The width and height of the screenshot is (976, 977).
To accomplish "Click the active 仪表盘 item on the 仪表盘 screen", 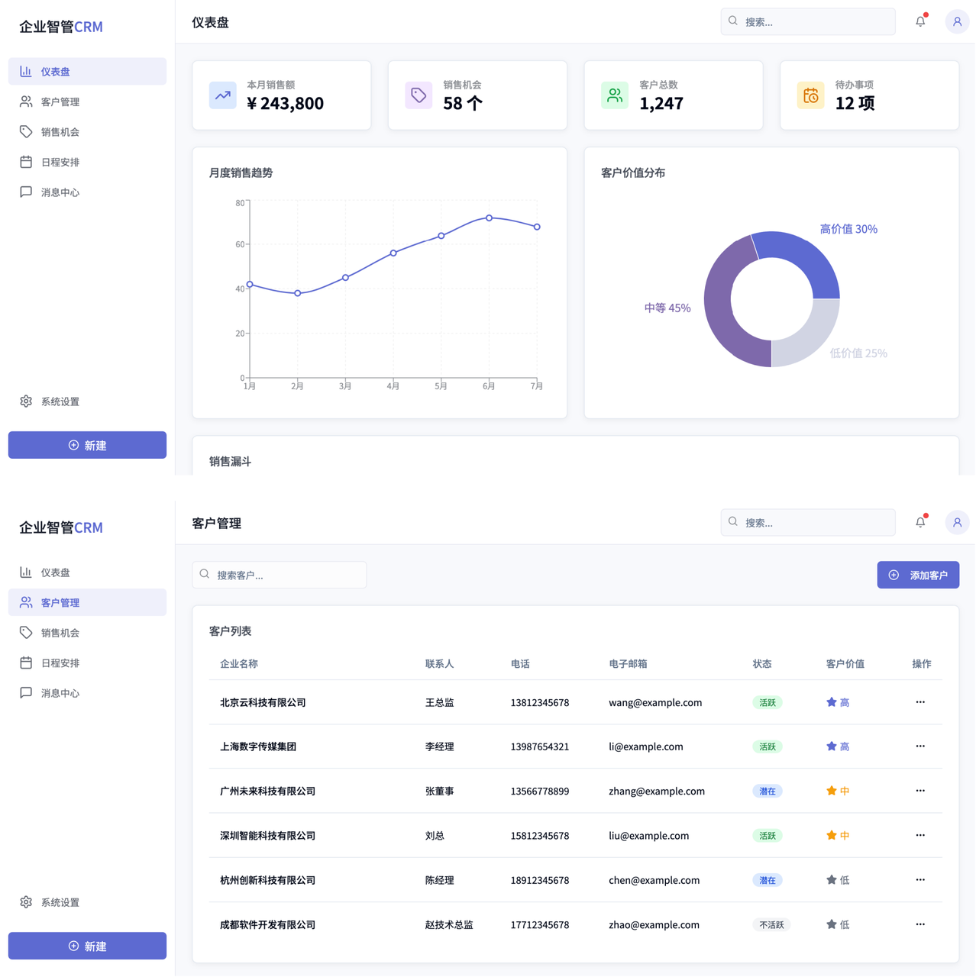I will pos(87,71).
